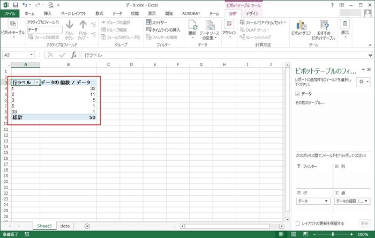Open フィールド/アイテム/セット dropdown
375x238 pixels.
[263, 22]
